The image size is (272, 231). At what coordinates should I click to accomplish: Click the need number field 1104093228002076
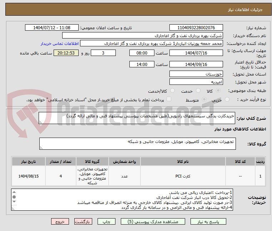[196, 28]
